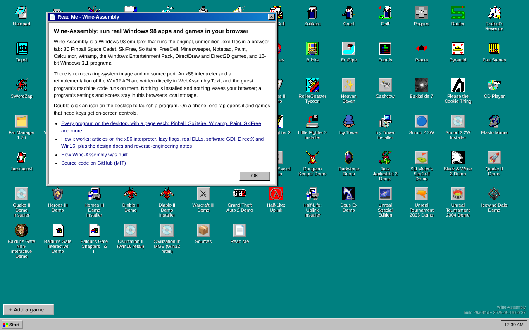The image size is (529, 330).
Task: Select the Peaks card icon
Action: point(422,49)
